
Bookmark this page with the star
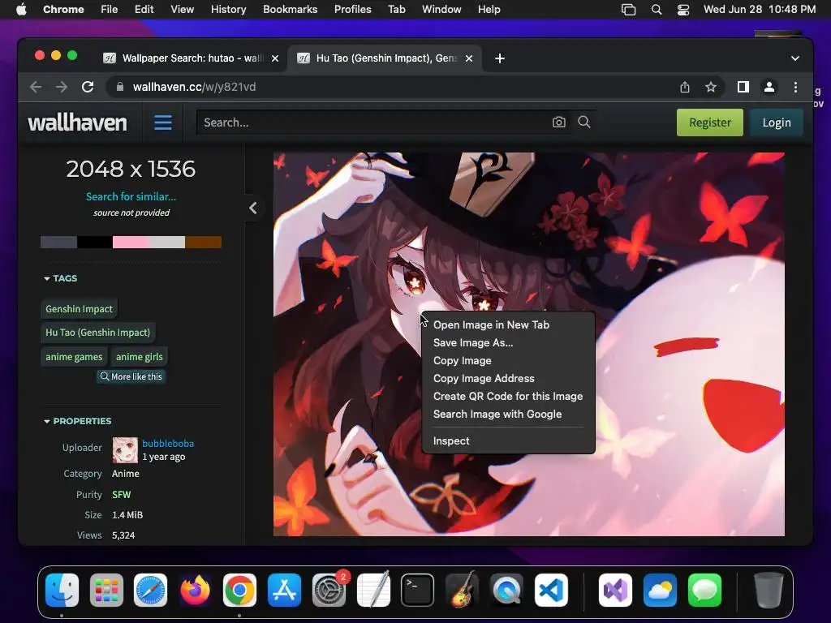coord(711,87)
